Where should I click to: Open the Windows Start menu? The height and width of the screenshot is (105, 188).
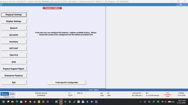pos(3,102)
